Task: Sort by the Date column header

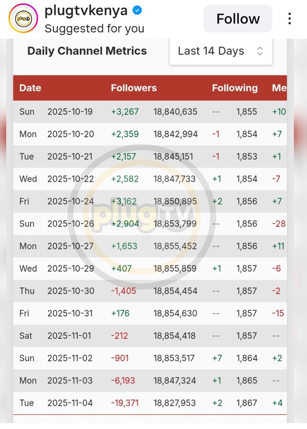Action: (x=30, y=88)
